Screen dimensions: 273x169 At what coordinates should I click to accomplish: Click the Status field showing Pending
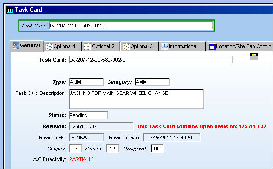(x=88, y=115)
